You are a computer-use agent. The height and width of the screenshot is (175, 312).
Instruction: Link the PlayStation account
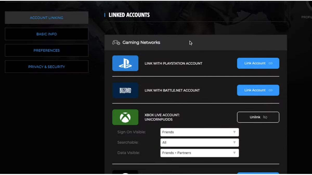(258, 63)
